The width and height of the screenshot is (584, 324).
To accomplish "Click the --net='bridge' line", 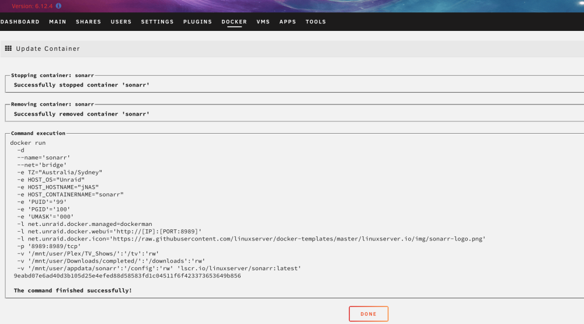I will (41, 165).
